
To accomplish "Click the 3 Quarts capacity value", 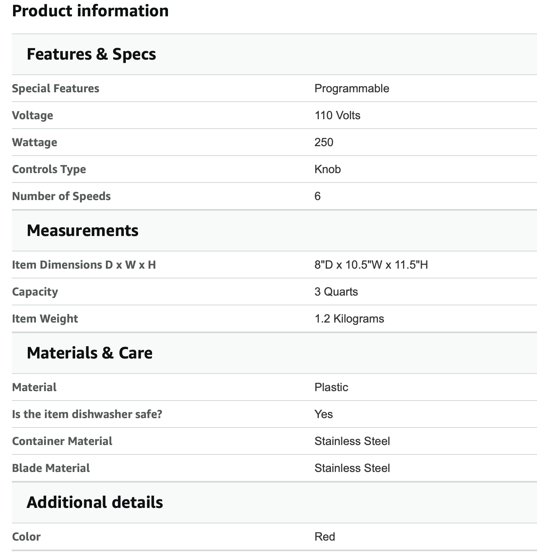I will tap(336, 292).
